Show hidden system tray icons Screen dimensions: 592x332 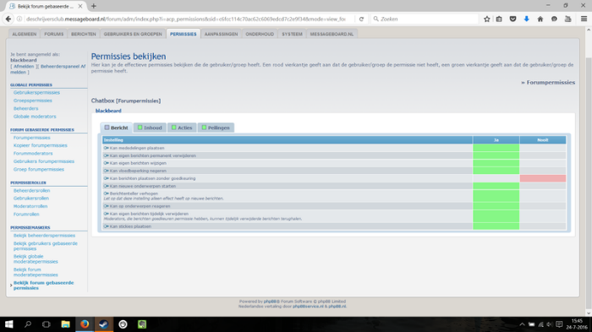coord(522,324)
